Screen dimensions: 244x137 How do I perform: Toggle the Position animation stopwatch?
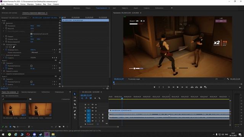(x=6, y=26)
